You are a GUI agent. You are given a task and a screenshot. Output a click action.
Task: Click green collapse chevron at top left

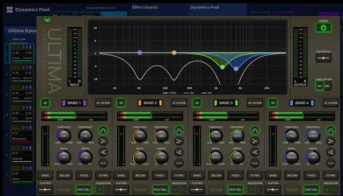(x=47, y=20)
